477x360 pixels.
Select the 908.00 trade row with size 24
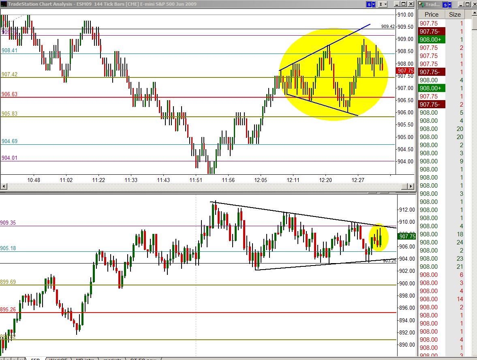tap(441, 242)
